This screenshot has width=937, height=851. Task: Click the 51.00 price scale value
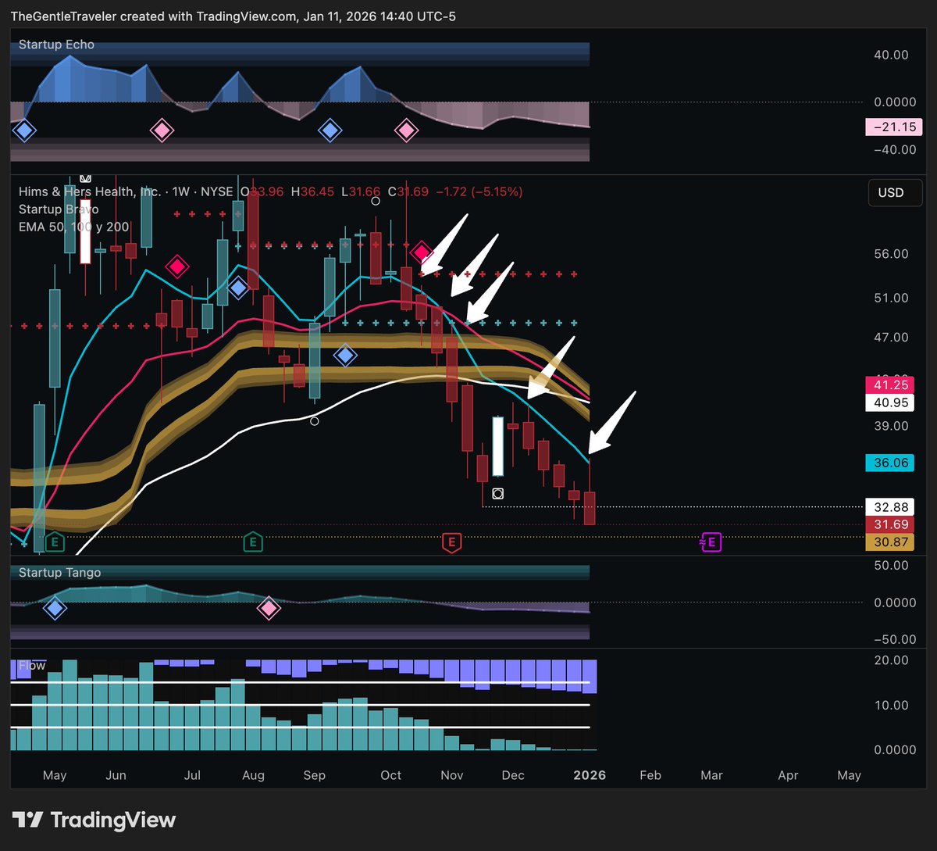[890, 298]
